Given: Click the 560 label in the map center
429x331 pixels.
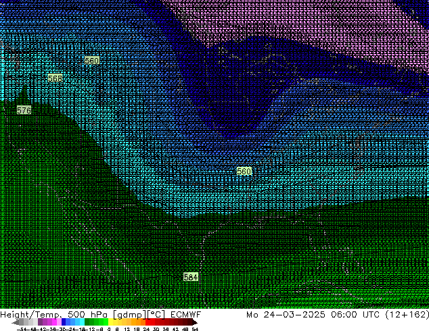Looking at the screenshot, I should [x=244, y=171].
